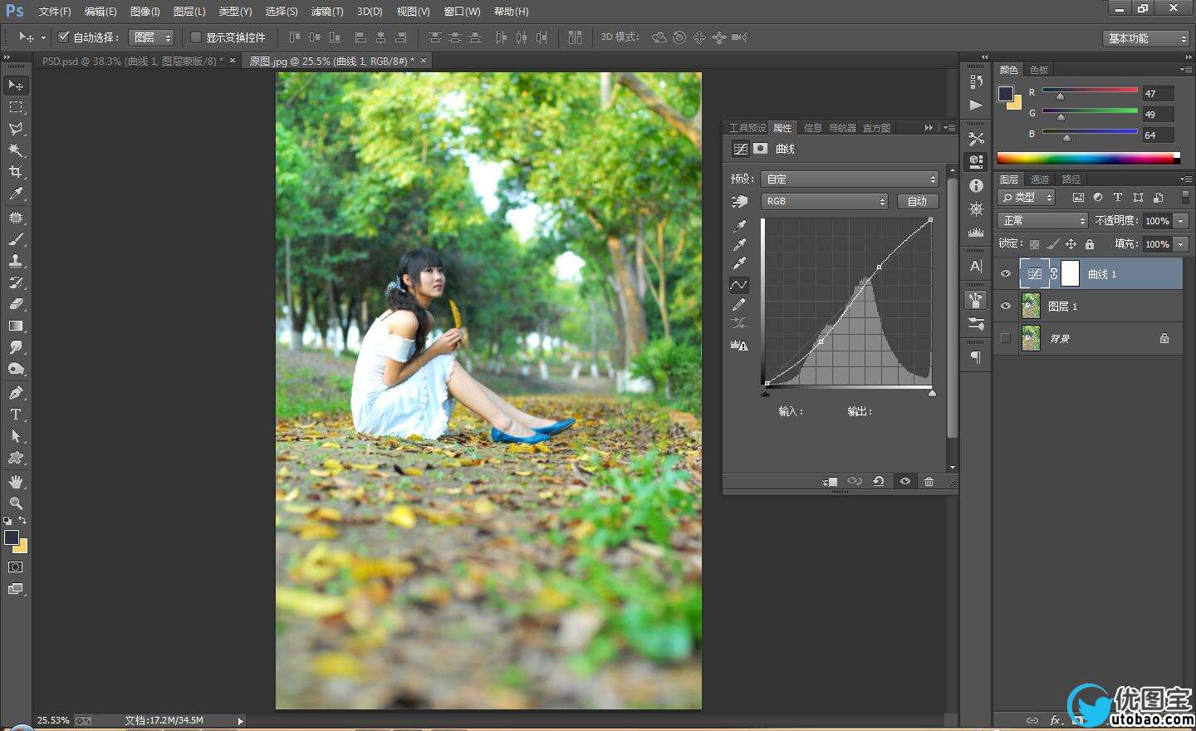The height and width of the screenshot is (731, 1196).
Task: Select the Custom Shape tool
Action: pos(16,458)
